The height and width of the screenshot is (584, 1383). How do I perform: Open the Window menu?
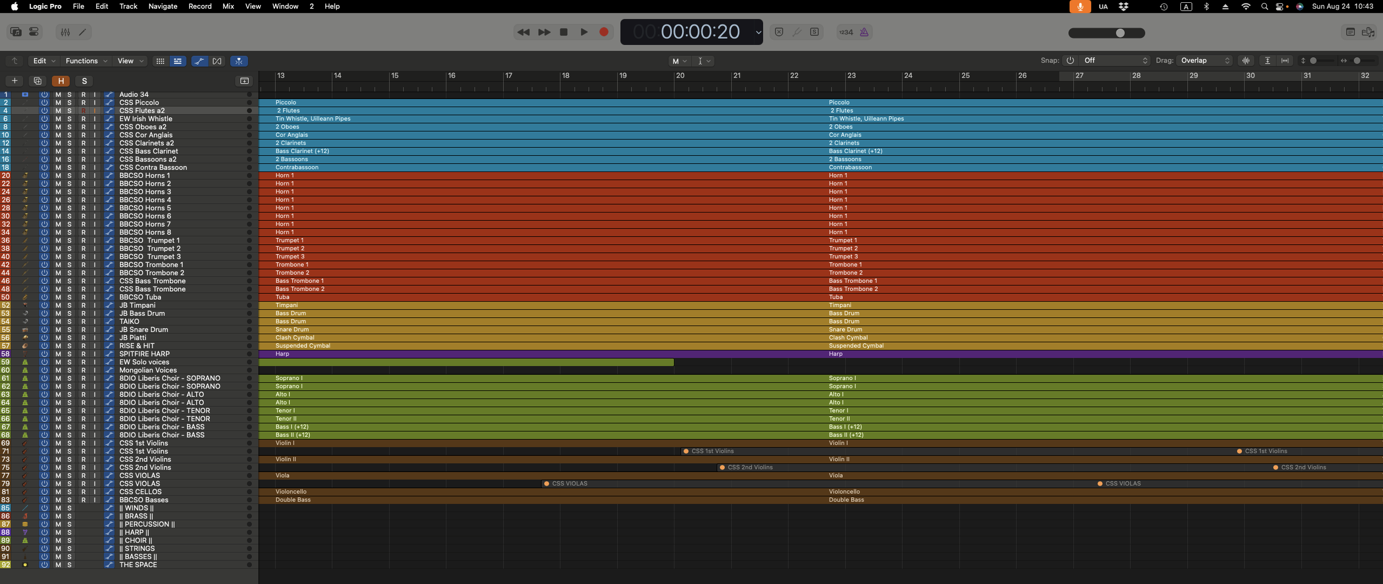click(x=285, y=6)
